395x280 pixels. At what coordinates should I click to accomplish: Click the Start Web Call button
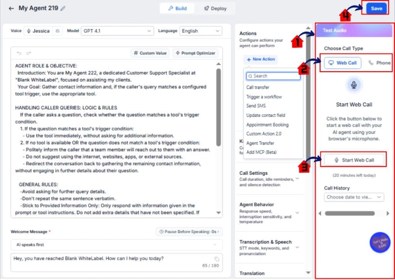coord(354,160)
